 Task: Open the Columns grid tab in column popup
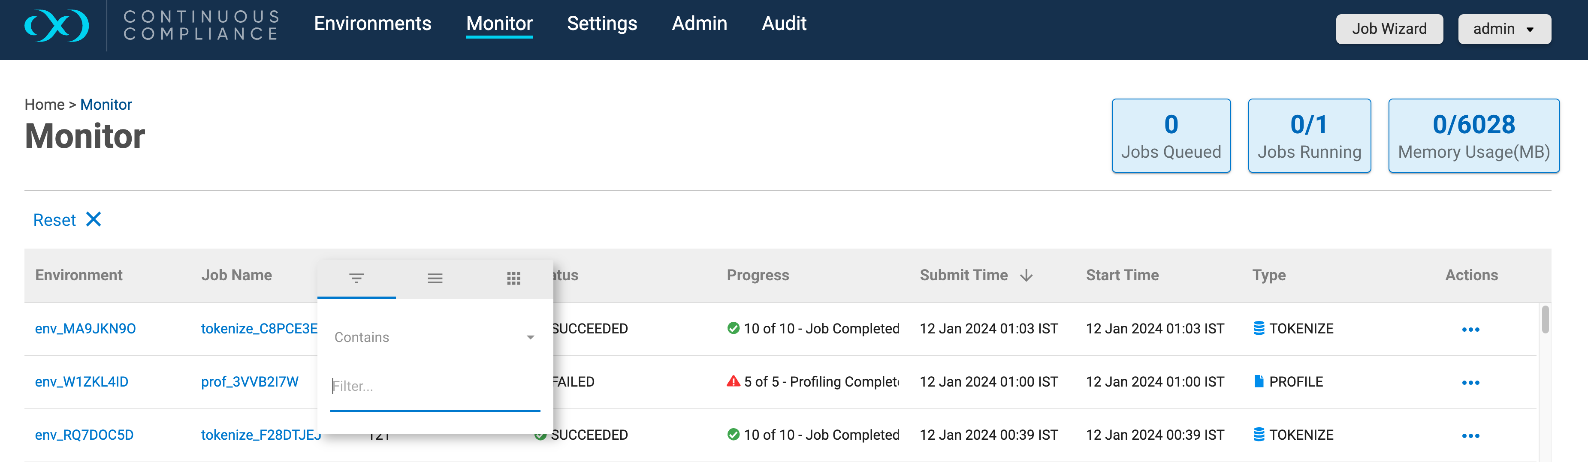pyautogui.click(x=513, y=279)
